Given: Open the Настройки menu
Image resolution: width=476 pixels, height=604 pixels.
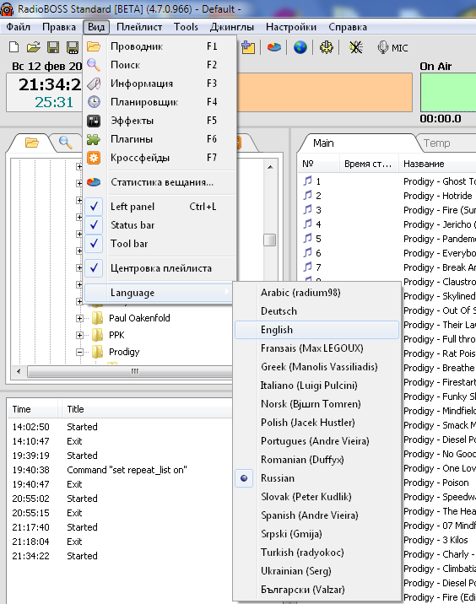Looking at the screenshot, I should (x=291, y=27).
